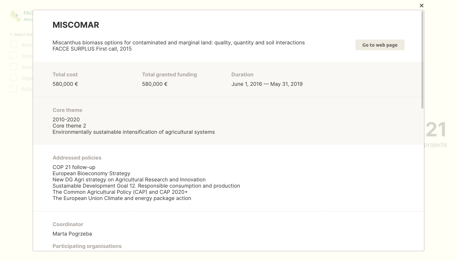Viewport: 457px width, 261px height.
Task: Select the Policies filter checkbox
Action: coord(13,89)
